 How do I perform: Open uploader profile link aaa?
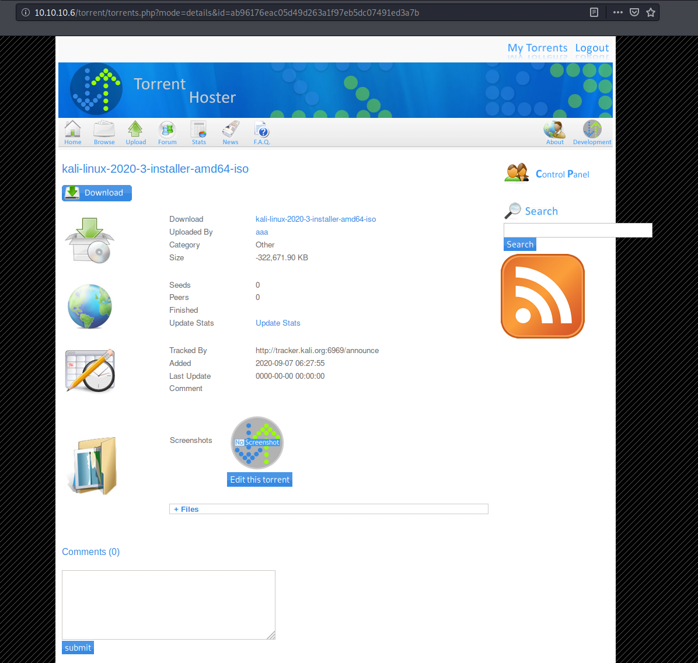pos(261,232)
